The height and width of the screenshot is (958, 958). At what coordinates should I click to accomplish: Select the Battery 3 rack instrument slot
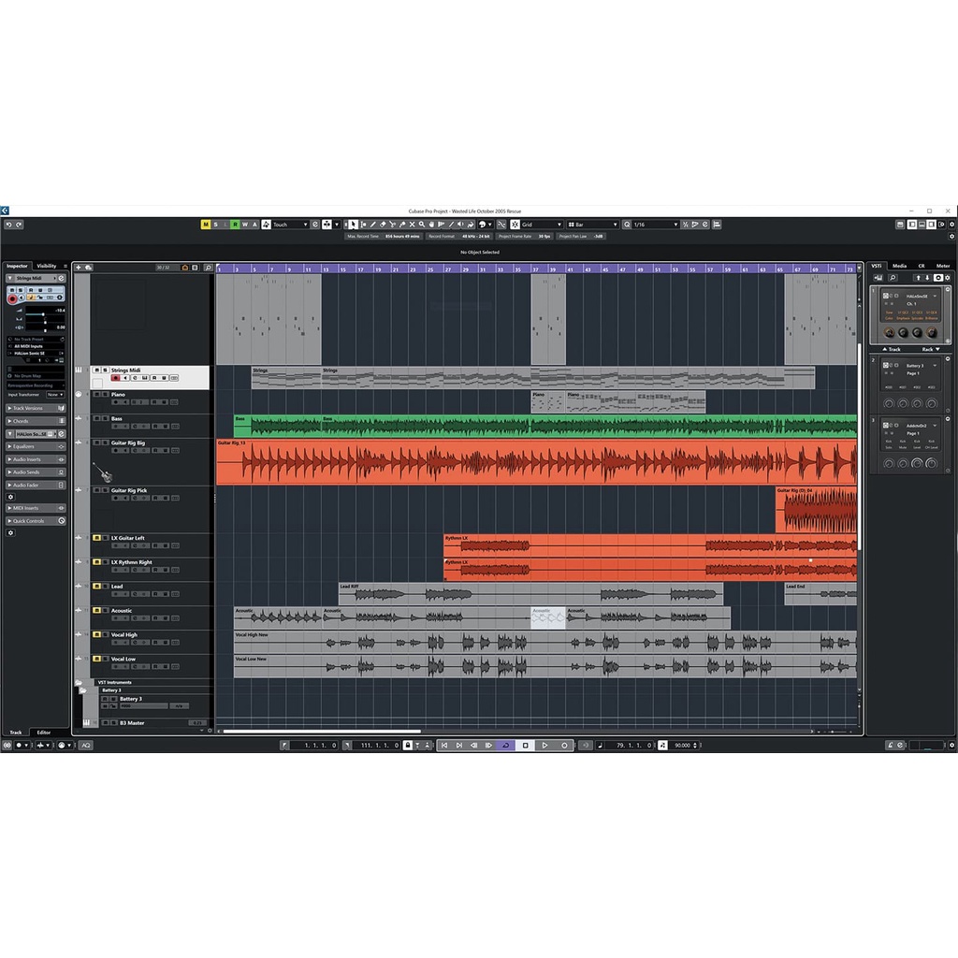[909, 383]
